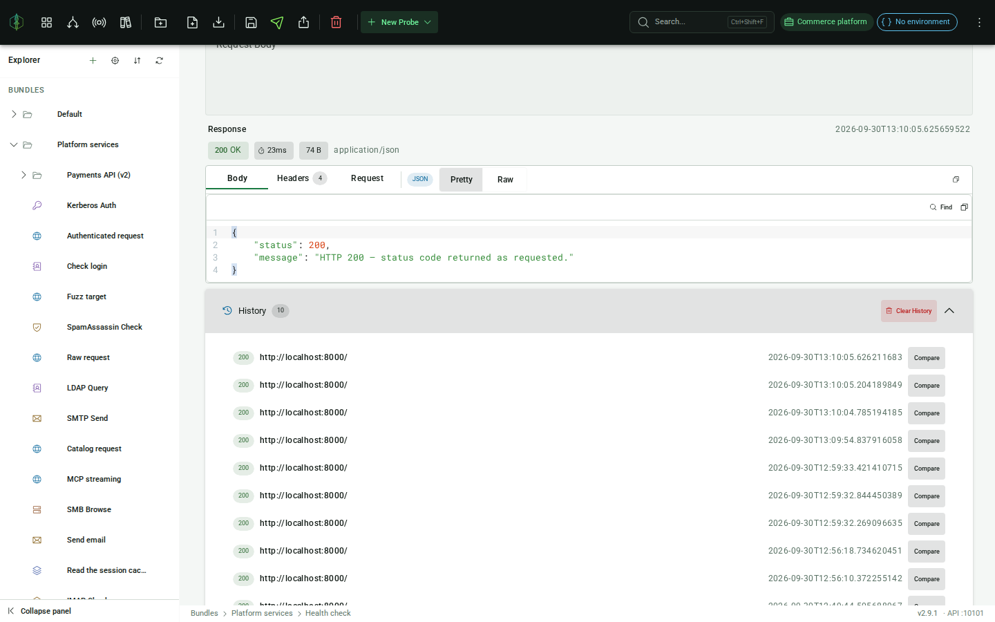Switch to the Request tab

click(367, 178)
